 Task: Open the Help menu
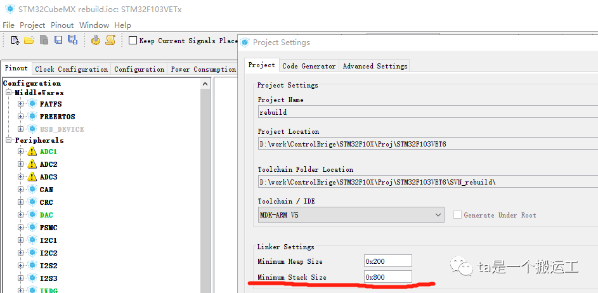coord(123,25)
